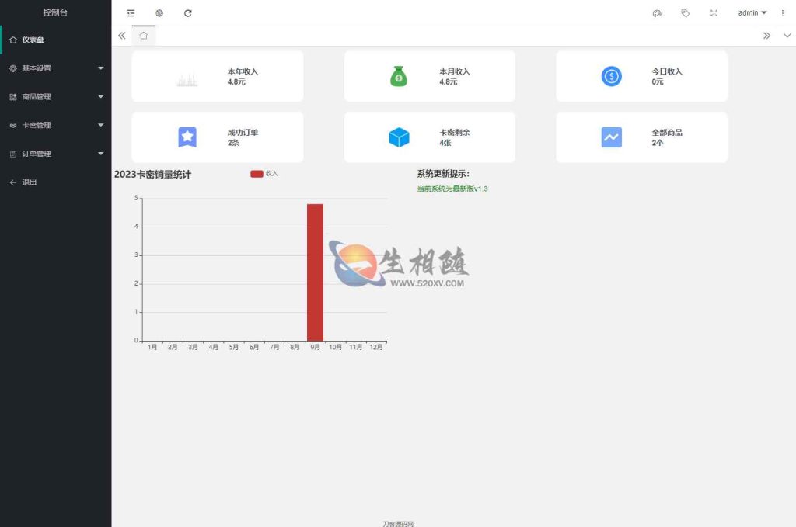Viewport: 796px width, 527px height.
Task: Click the home tab pin icon
Action: [144, 36]
